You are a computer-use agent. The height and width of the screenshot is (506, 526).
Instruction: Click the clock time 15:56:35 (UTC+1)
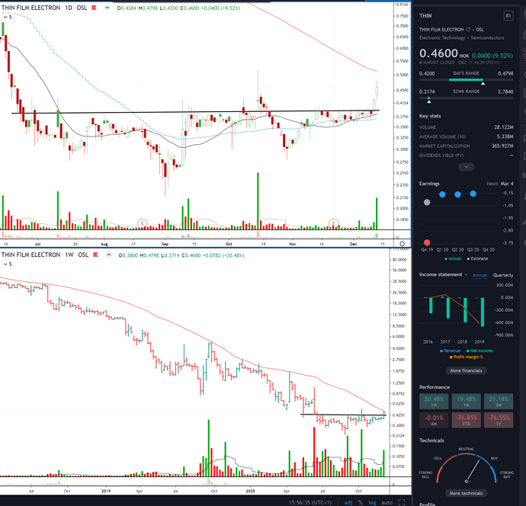[x=310, y=502]
